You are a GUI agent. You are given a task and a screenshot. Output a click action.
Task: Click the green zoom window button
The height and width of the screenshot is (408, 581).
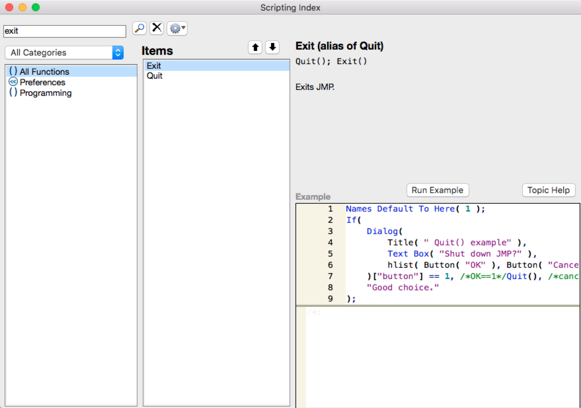coord(36,7)
